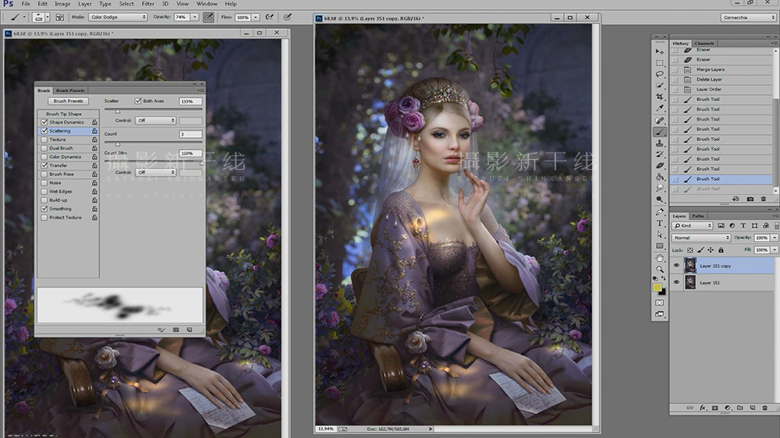Screen dimensions: 780x438
Task: Delete layer trash icon in Layers panel
Action: click(764, 408)
